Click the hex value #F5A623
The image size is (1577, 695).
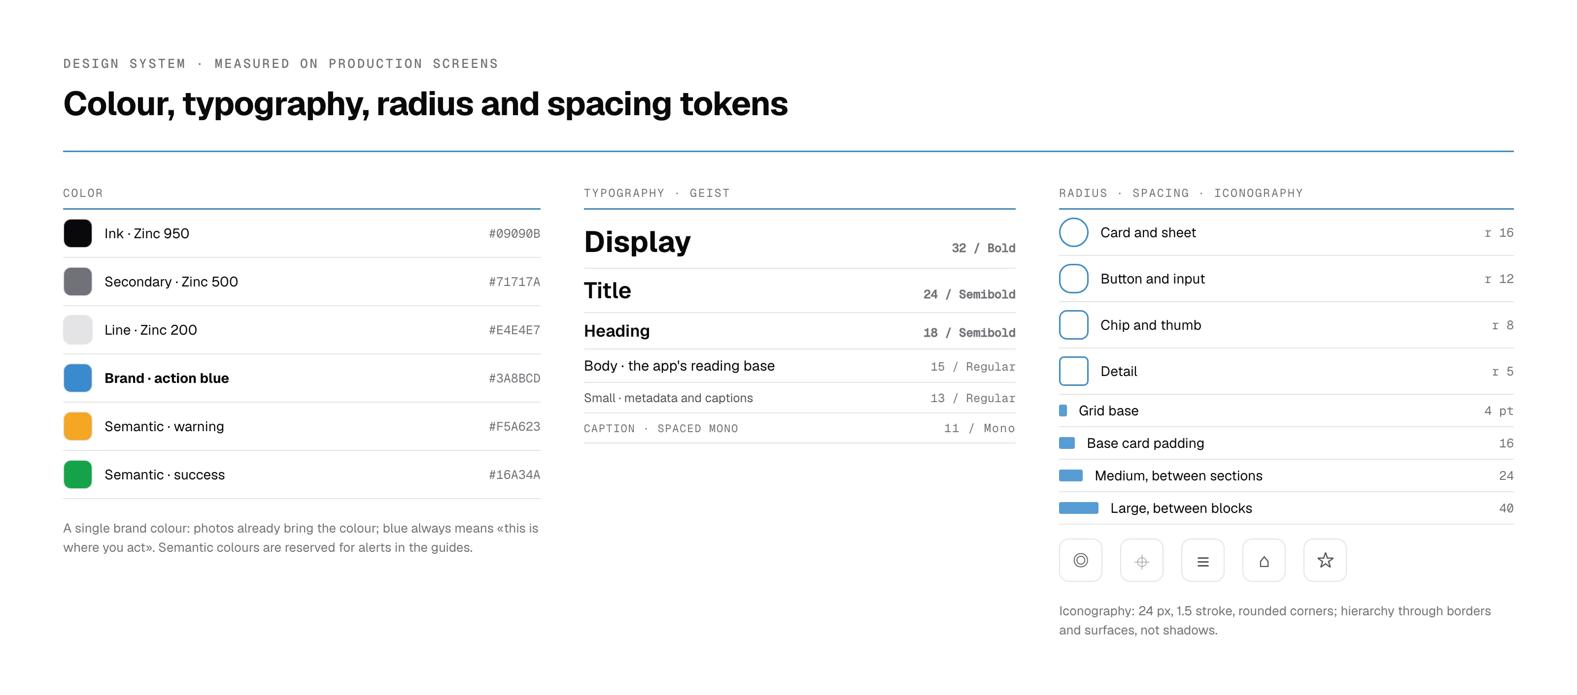[x=514, y=427]
